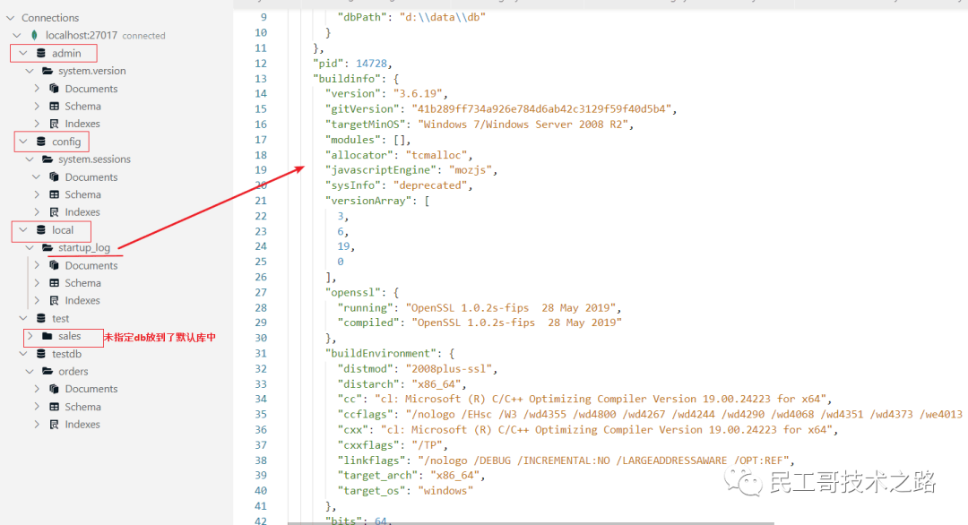Viewport: 968px width, 525px height.
Task: Click the orders collection folder icon
Action: click(x=48, y=372)
